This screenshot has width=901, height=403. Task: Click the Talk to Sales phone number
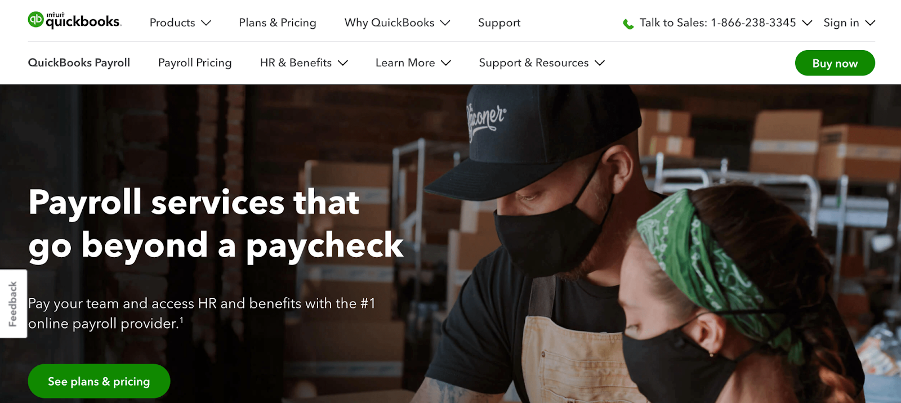point(753,23)
